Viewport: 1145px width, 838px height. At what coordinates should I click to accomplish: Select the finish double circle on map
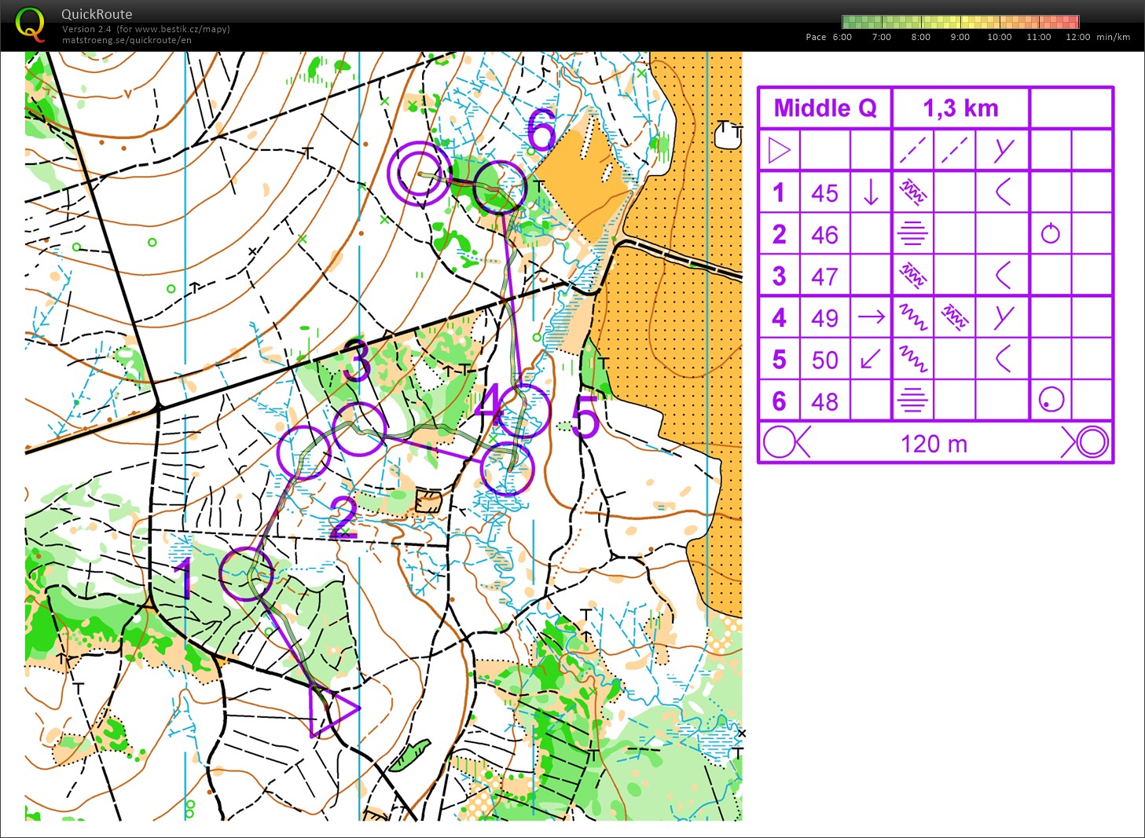419,174
